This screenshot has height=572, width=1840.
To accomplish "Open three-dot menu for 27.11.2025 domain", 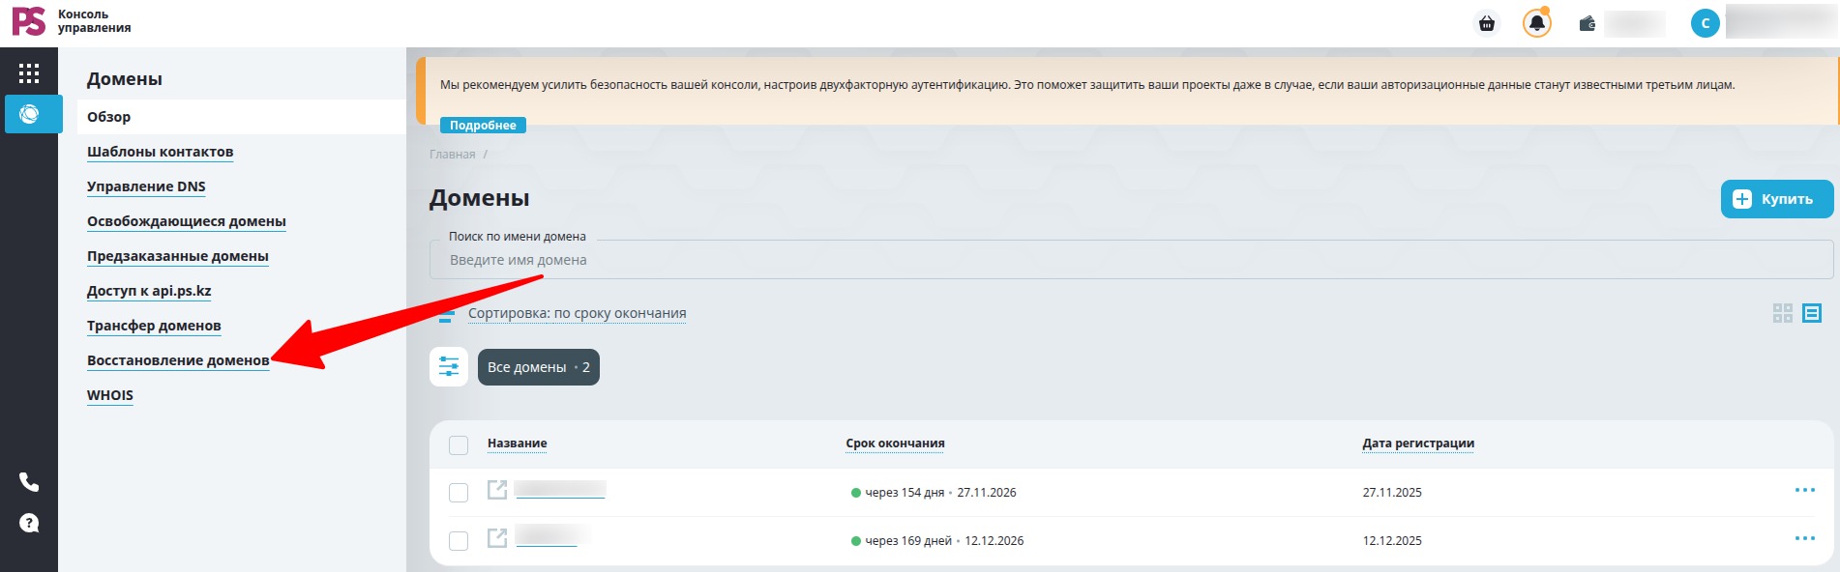I will pyautogui.click(x=1805, y=490).
